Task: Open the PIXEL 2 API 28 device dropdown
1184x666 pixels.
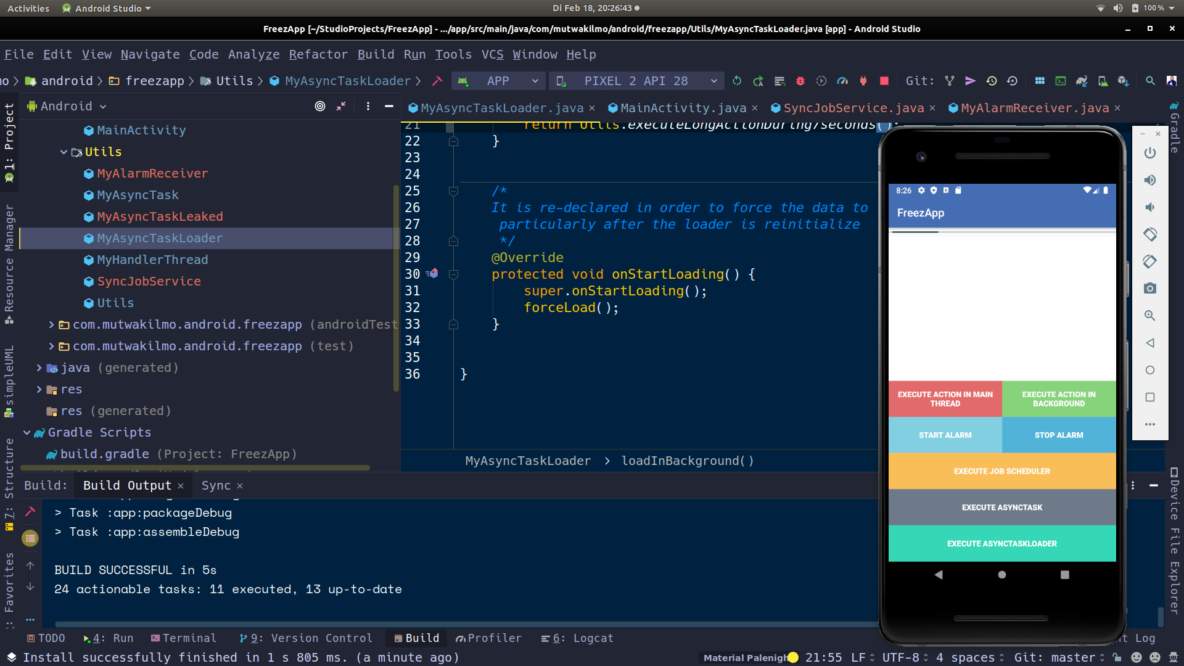Action: tap(636, 81)
